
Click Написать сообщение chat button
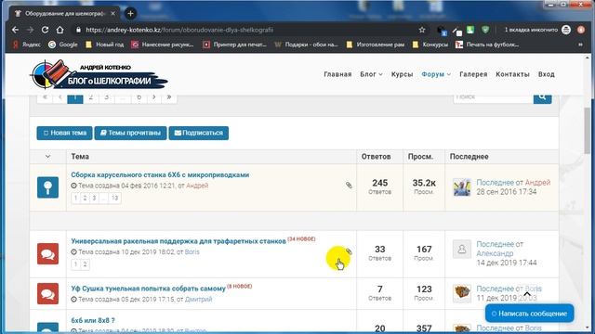coord(529,314)
